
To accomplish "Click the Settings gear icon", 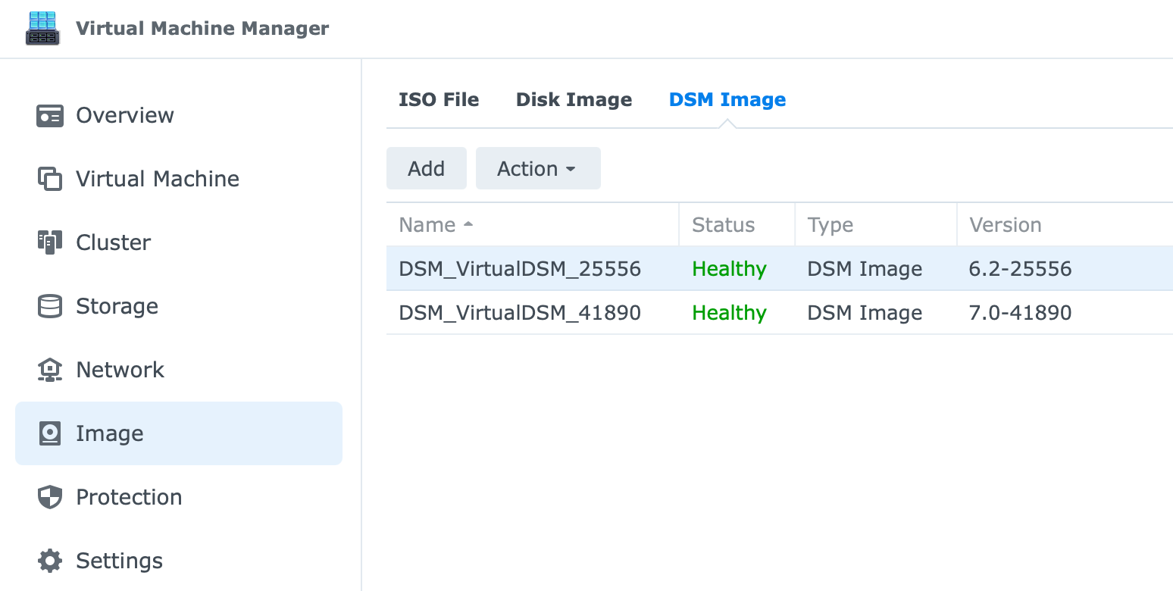I will (50, 561).
